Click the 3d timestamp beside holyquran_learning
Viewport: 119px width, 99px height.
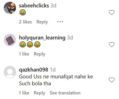coord(70,38)
